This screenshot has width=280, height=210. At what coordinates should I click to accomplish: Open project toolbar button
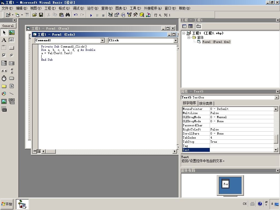(35, 15)
